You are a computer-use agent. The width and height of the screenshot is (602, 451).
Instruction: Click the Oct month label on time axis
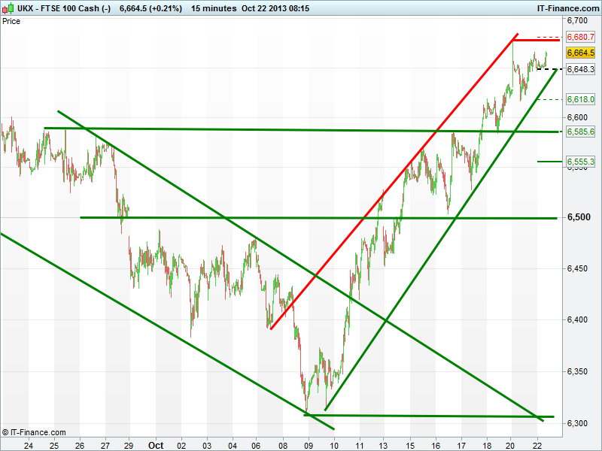pos(156,445)
